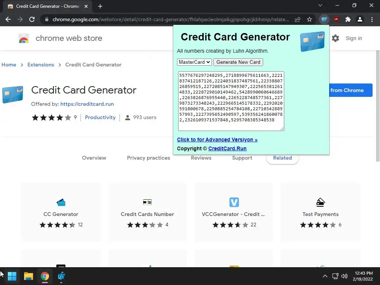Screen dimensions: 380x285
Task: Click the Chrome taskbar icon
Action: coord(45,276)
